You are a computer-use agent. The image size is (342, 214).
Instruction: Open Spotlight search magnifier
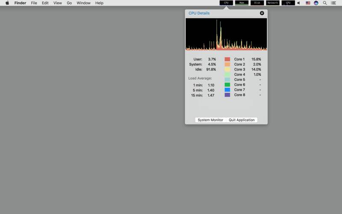point(325,3)
